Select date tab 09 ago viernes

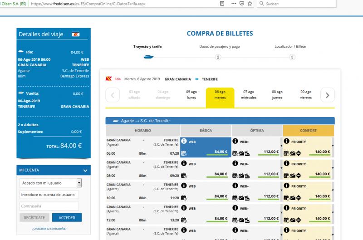pos(306,95)
